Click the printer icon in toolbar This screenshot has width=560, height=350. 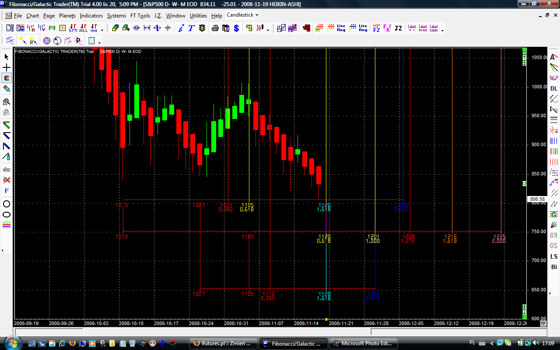[x=215, y=28]
